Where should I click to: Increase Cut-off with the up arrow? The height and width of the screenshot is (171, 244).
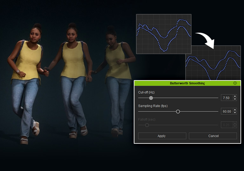tap(235, 96)
